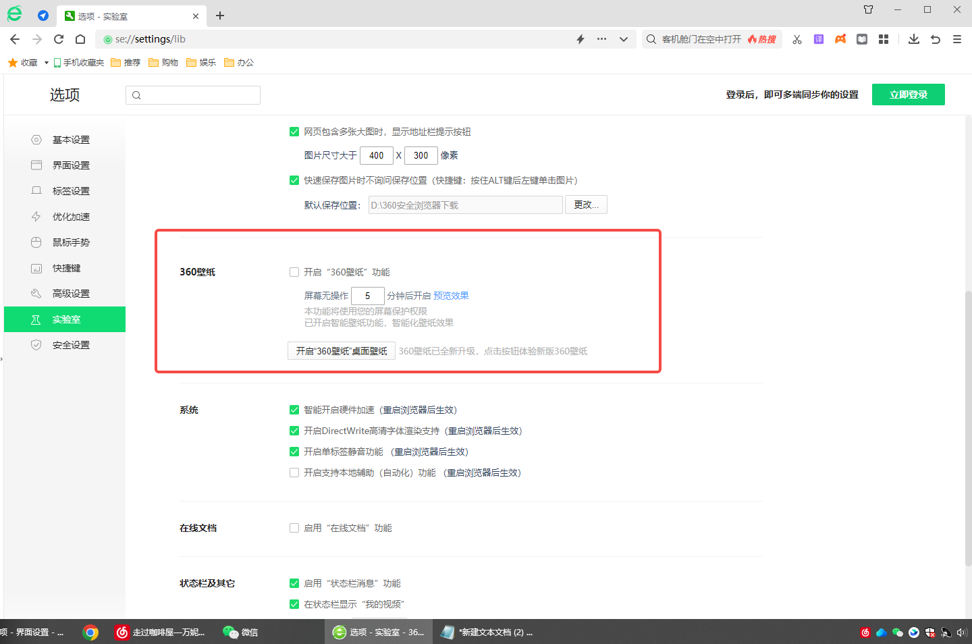Click the 收藏 favorites star

coord(12,63)
